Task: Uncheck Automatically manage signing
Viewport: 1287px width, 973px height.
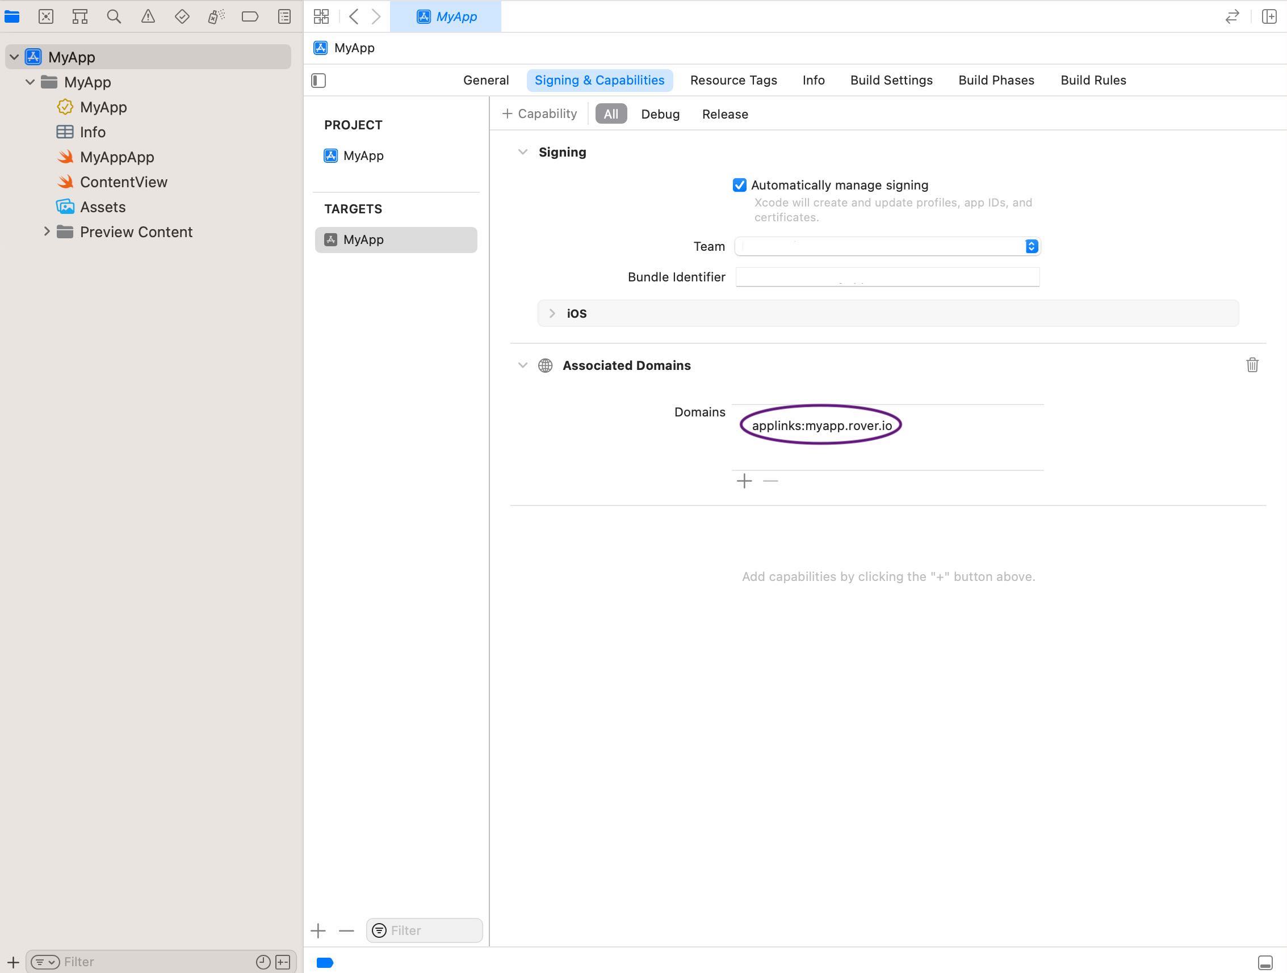Action: [x=739, y=185]
